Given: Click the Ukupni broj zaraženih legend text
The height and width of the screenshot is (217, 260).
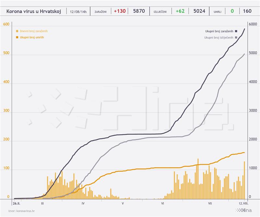Looking at the screenshot, I should (x=219, y=31).
